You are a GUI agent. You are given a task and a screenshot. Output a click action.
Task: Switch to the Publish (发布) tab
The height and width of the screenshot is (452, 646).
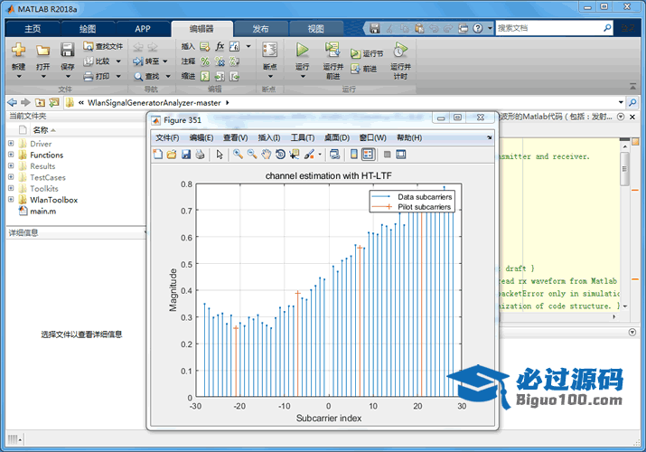(260, 29)
